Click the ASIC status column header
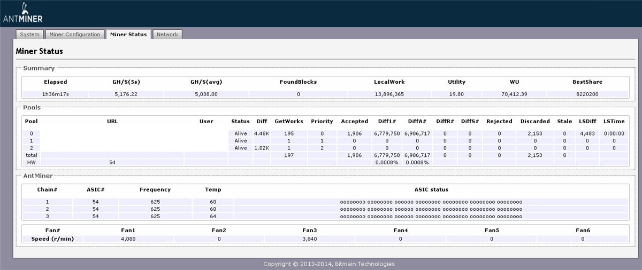This screenshot has width=642, height=270. [x=431, y=189]
